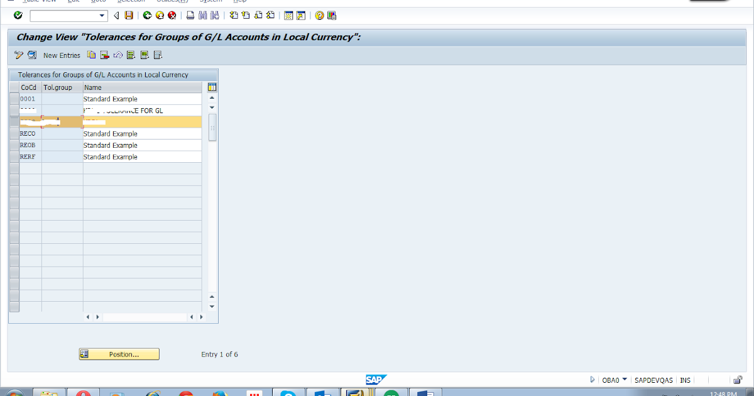
Task: Print the current view
Action: [x=190, y=14]
